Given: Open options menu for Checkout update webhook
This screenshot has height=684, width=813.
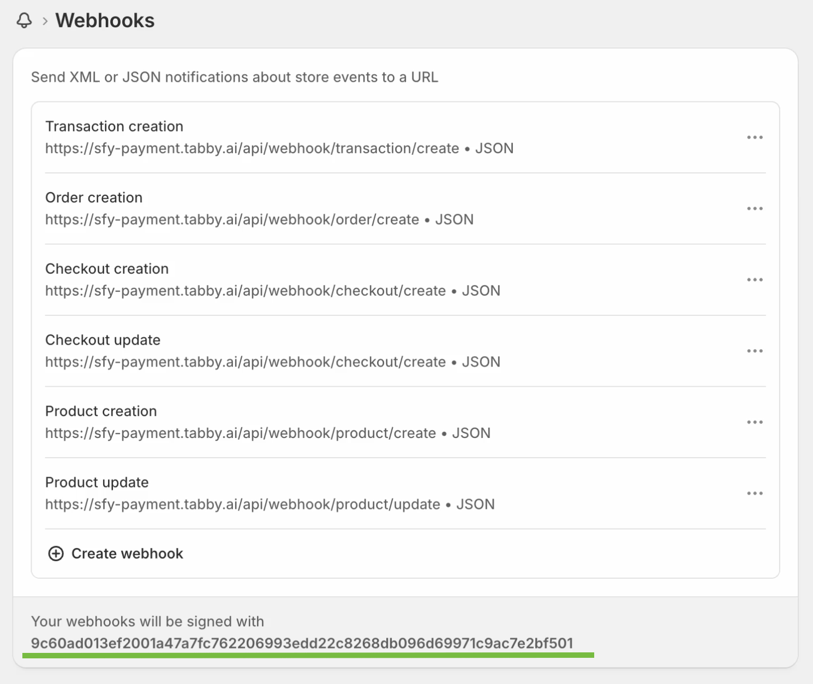Looking at the screenshot, I should (755, 351).
